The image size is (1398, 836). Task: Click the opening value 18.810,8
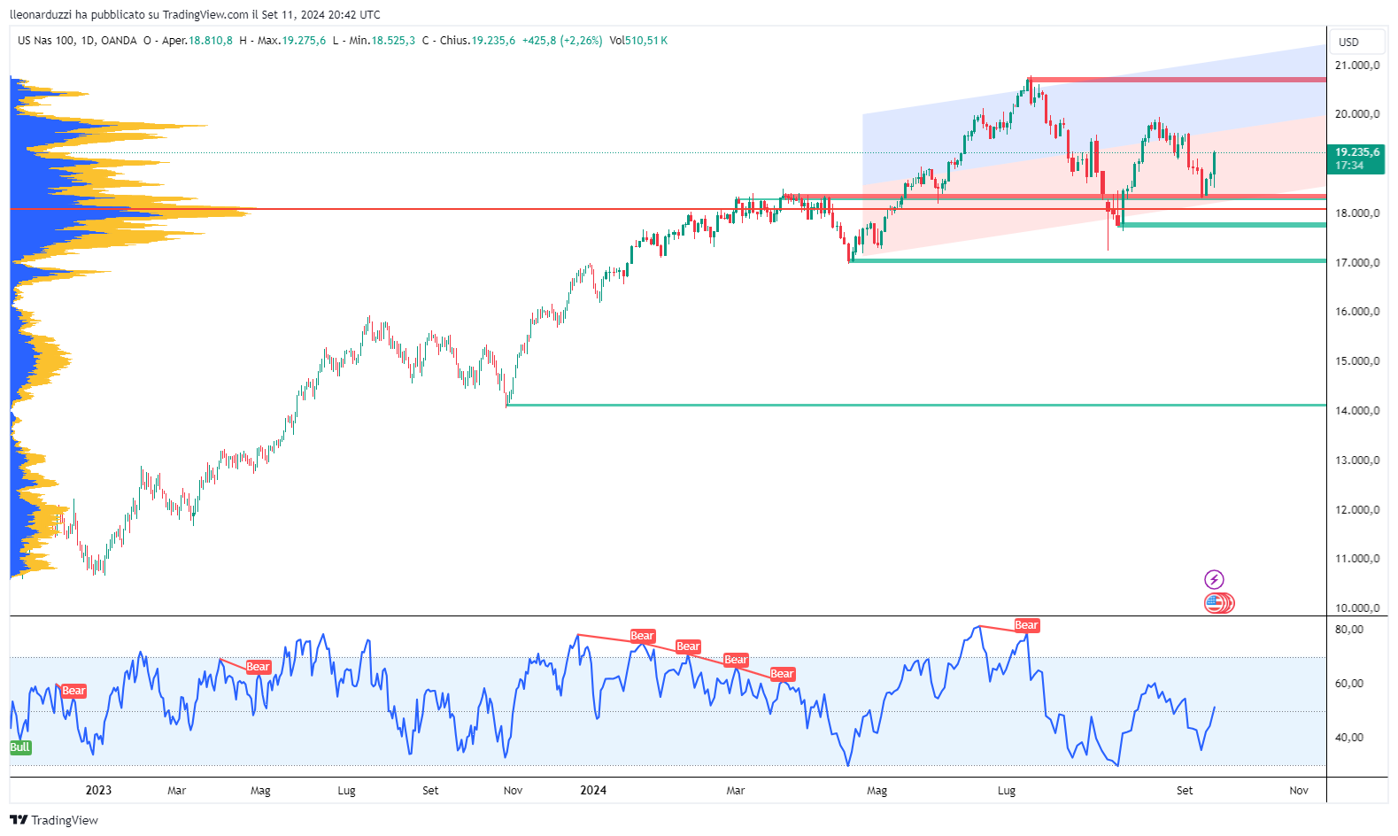click(x=211, y=41)
